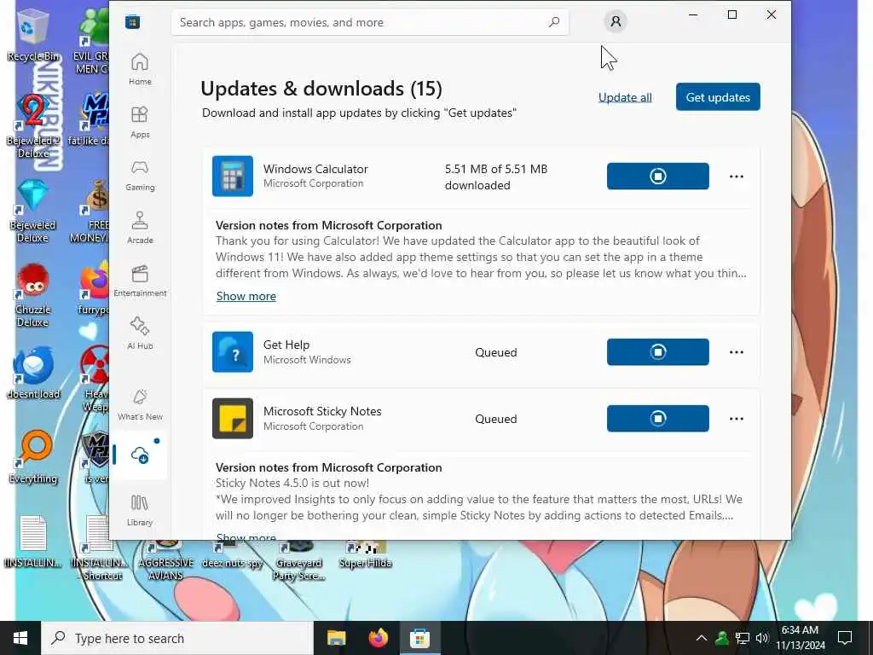Open What's New in the sidebar

click(140, 404)
